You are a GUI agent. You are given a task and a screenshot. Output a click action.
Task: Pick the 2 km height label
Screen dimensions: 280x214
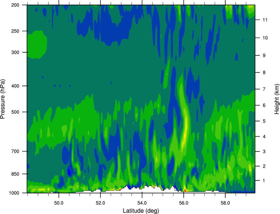click(x=264, y=166)
